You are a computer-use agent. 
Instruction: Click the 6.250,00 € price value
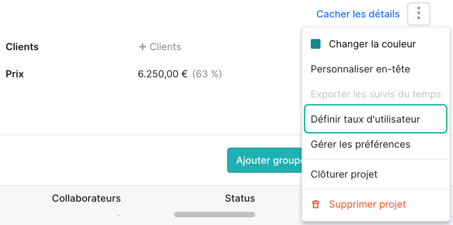pos(162,74)
